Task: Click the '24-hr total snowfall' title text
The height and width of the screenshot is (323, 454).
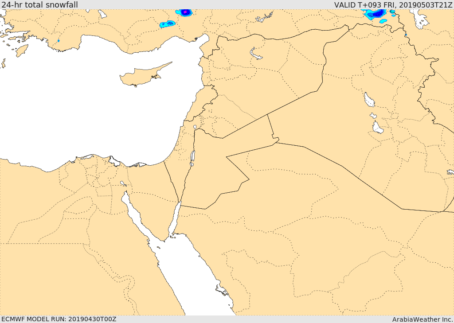Action: pyautogui.click(x=39, y=4)
